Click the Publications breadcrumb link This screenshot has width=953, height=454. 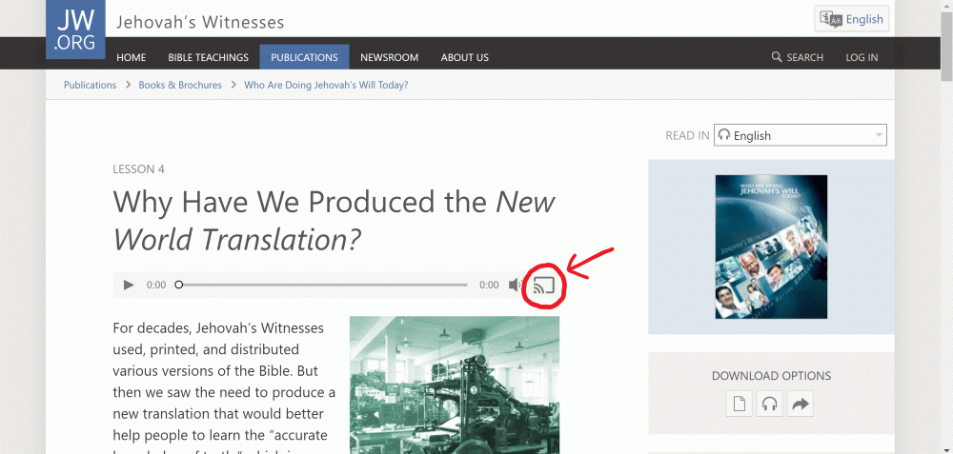(90, 85)
